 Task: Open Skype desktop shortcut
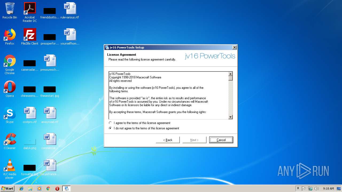point(10,115)
